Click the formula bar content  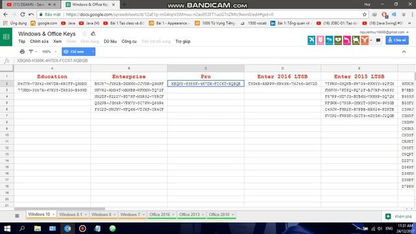tap(52, 60)
